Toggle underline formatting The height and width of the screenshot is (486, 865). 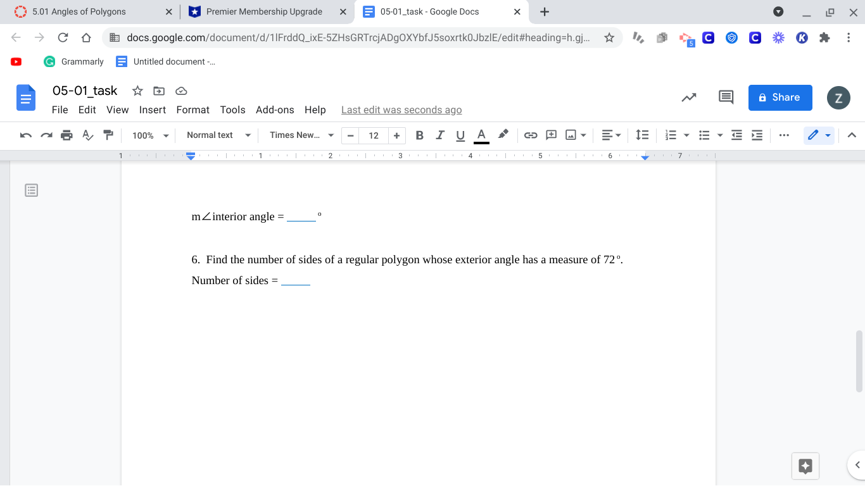(x=460, y=135)
